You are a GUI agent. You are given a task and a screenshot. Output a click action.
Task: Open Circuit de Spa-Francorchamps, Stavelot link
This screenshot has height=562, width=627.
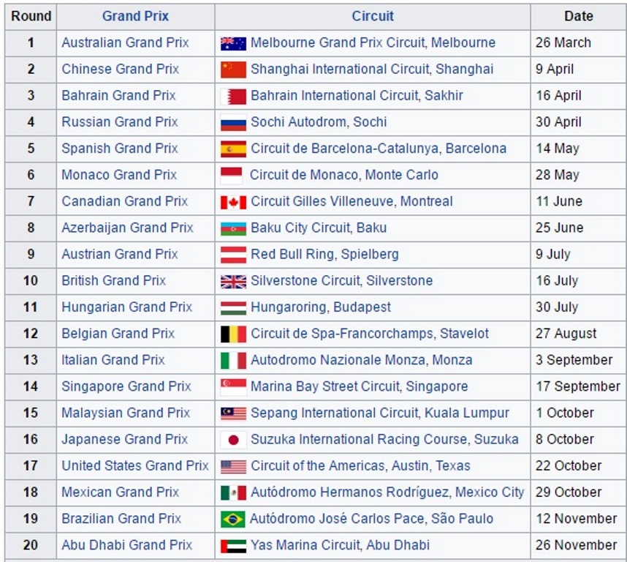click(370, 333)
